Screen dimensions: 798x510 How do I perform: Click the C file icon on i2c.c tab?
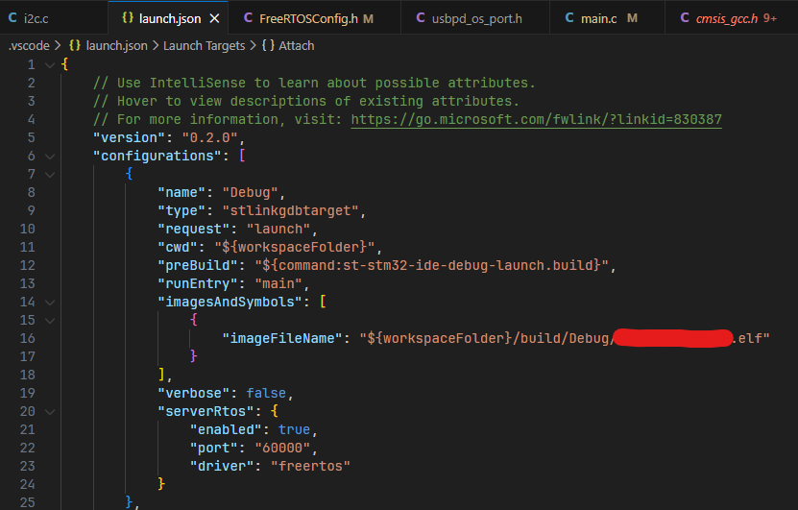tap(12, 18)
